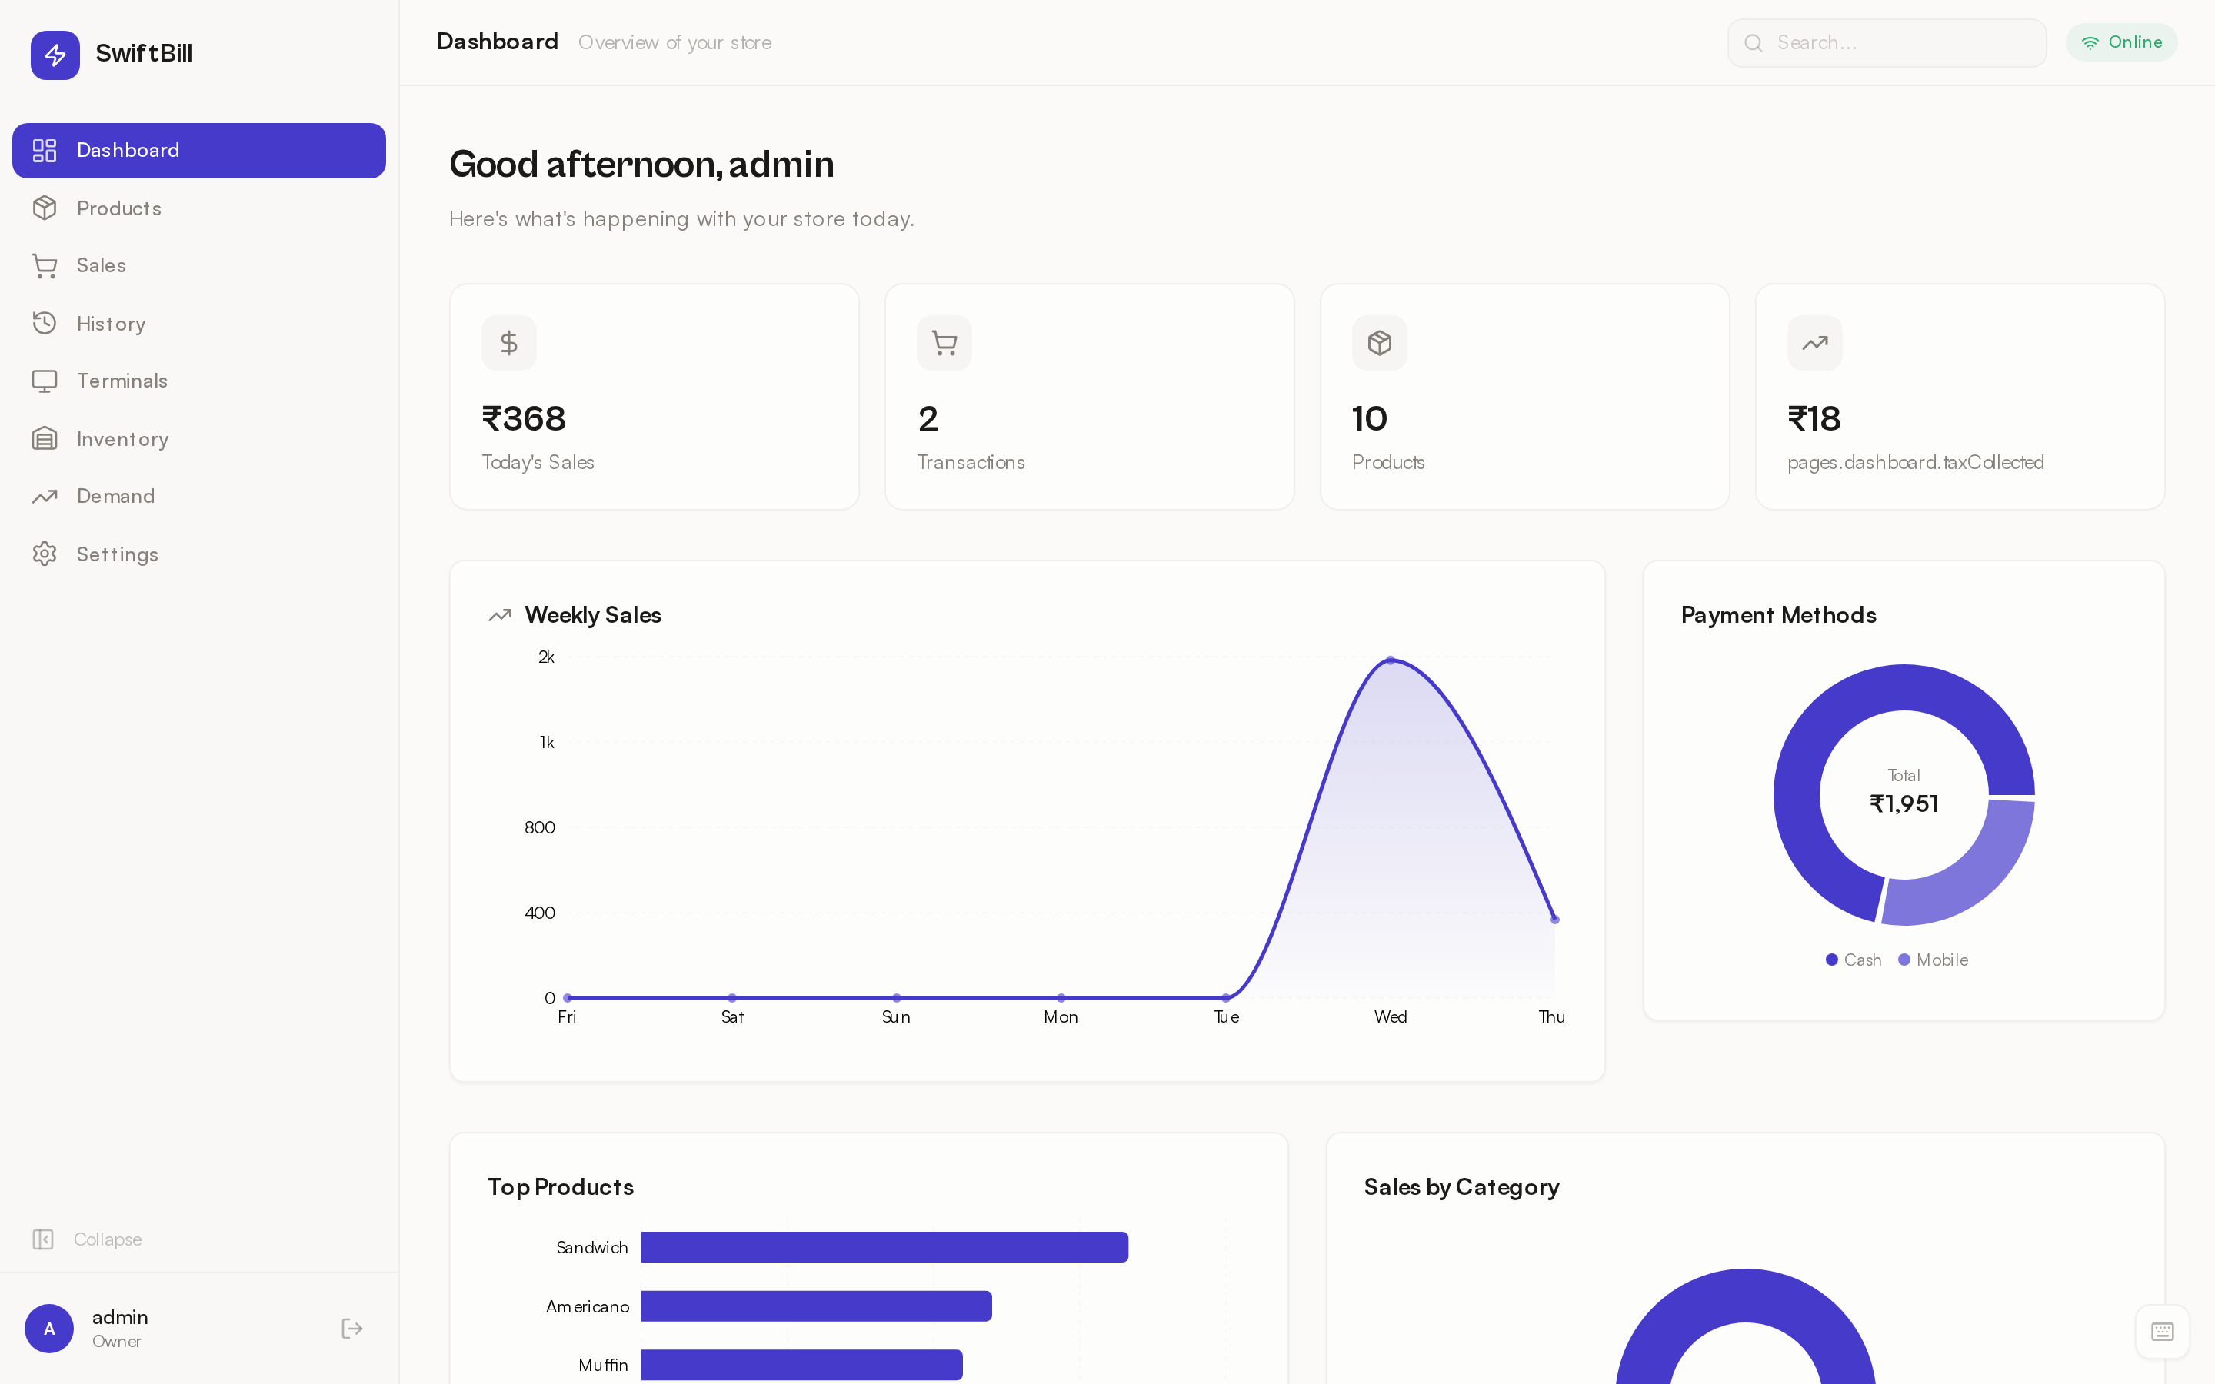Click the Top Products heading

[561, 1187]
